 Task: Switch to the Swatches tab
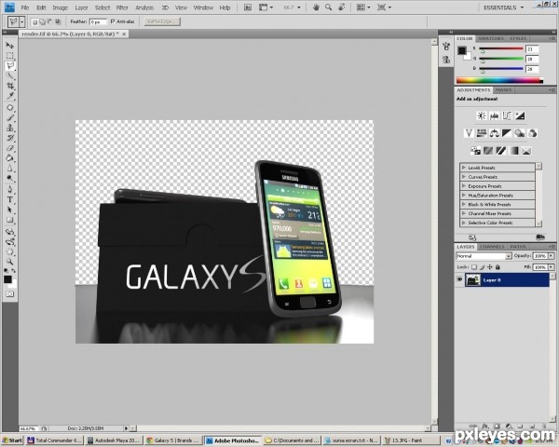(491, 38)
